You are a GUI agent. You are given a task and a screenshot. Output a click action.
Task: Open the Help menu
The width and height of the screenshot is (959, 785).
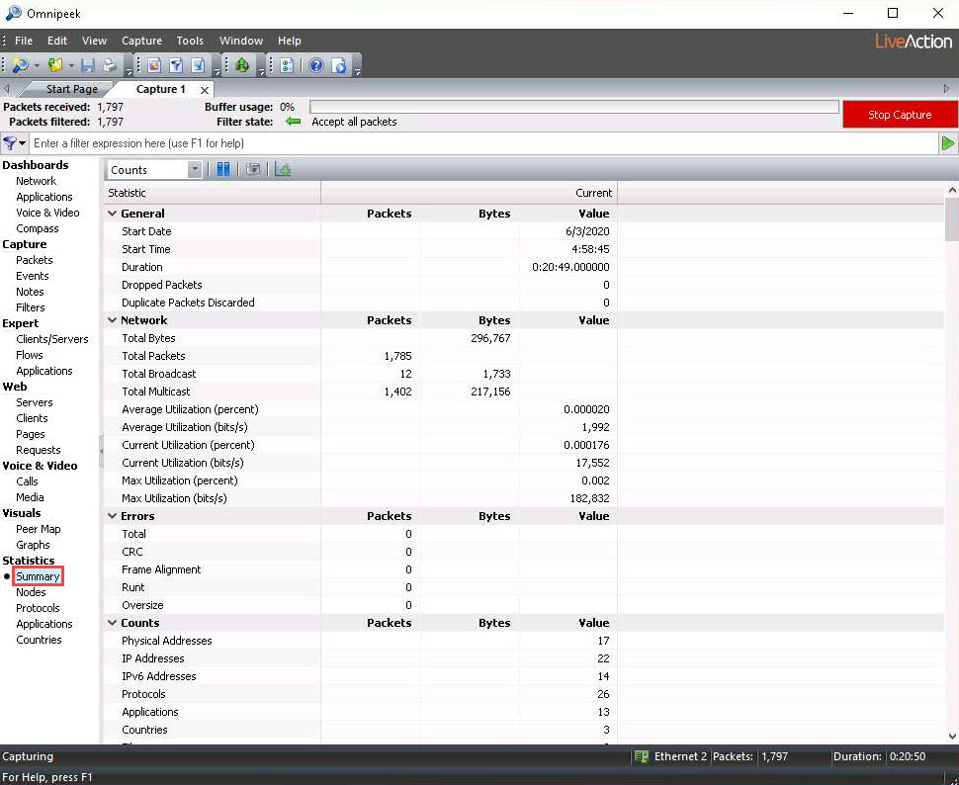[x=290, y=41]
